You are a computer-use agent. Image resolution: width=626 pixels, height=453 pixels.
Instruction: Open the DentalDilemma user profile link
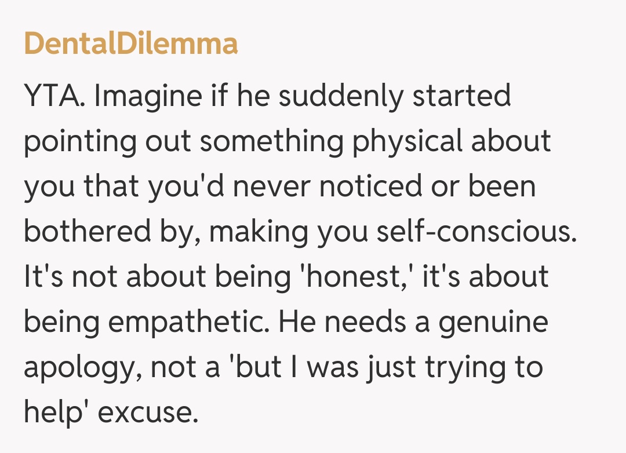[130, 43]
